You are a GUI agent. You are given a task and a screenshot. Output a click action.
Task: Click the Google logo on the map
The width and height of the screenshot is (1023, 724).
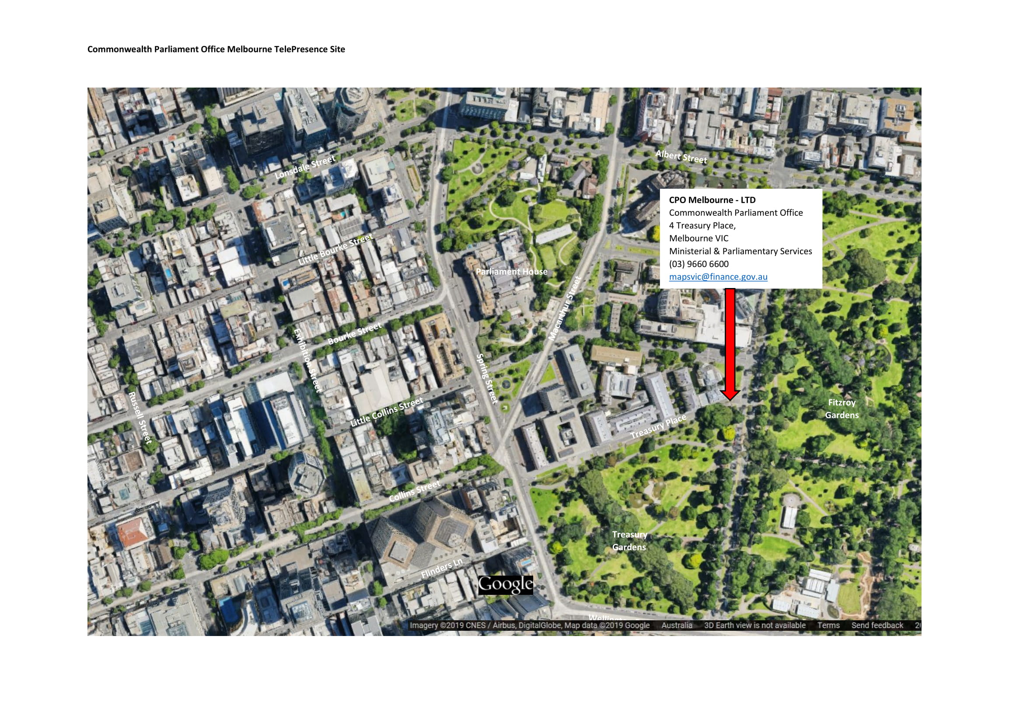[505, 585]
